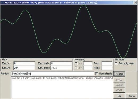Screen dimensions: 138x99
Task: Click the Konstanty group label
Action: tap(80, 59)
